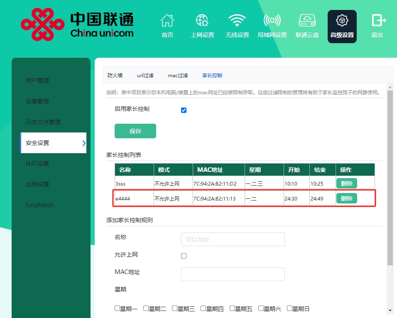Viewport: 397px width, 318px height.
Task: Go to 首页 home icon
Action: click(x=167, y=20)
